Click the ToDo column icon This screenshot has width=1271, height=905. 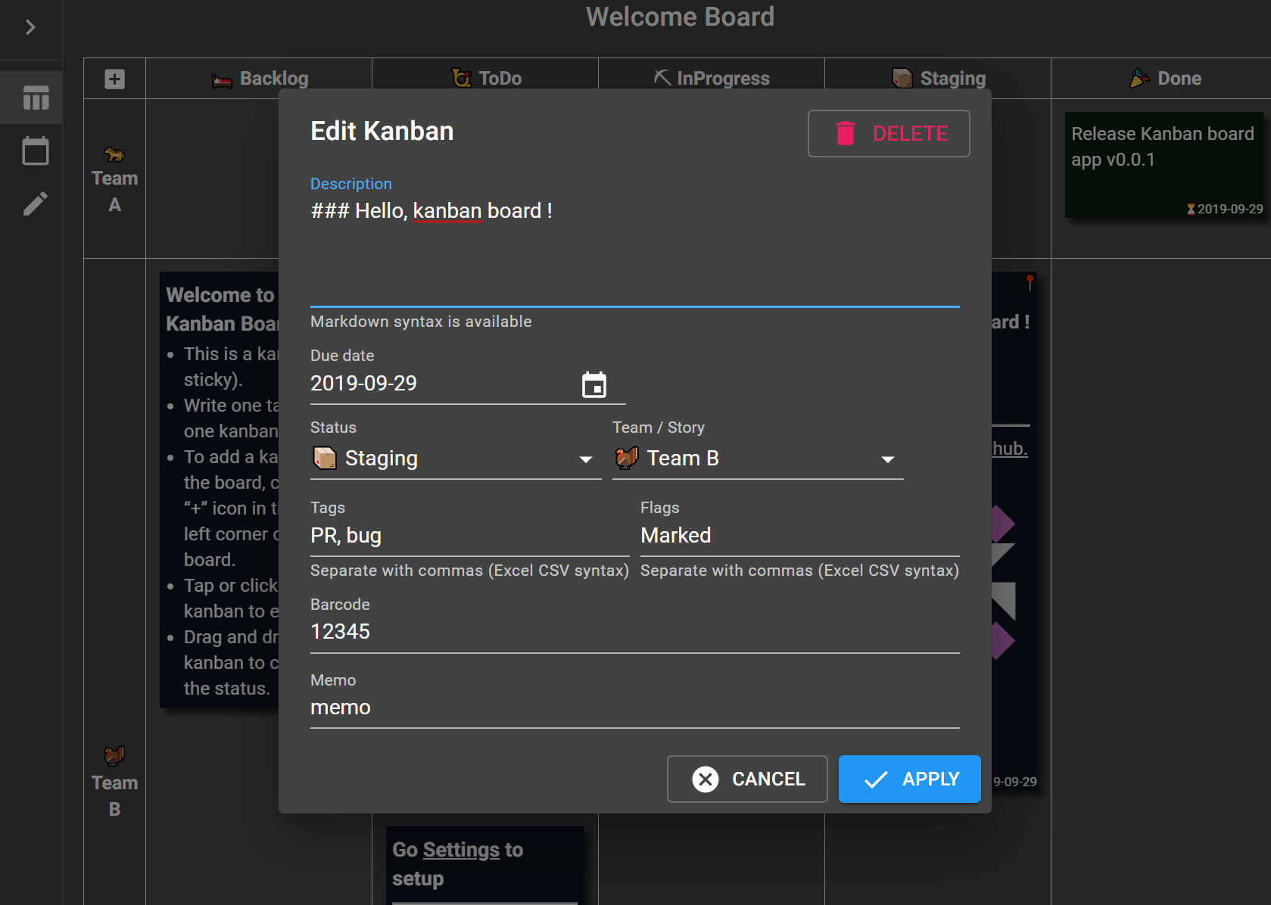tap(461, 77)
